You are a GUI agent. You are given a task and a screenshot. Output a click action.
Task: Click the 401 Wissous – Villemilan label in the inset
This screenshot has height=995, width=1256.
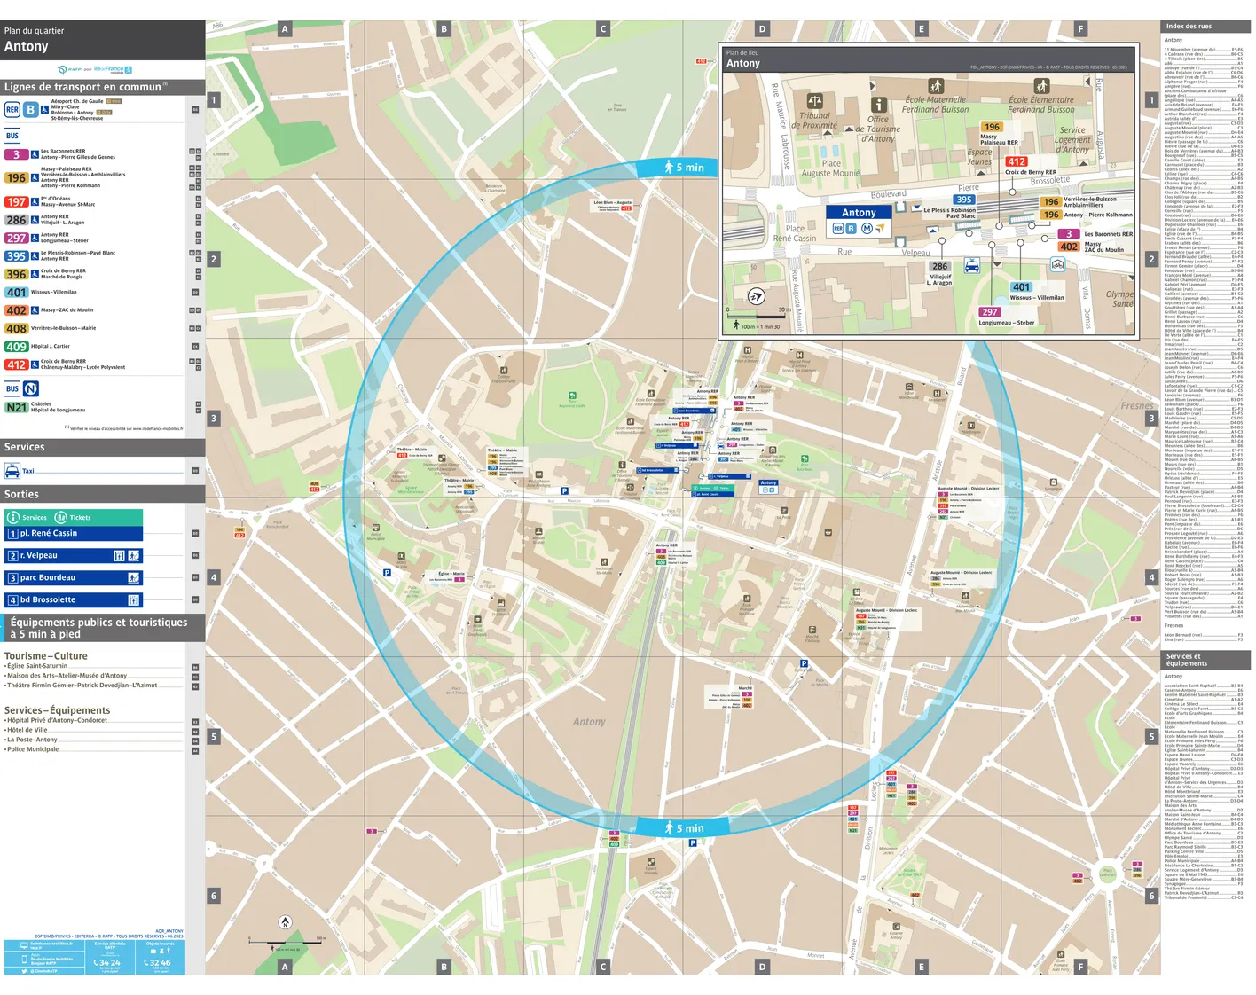[x=1037, y=292]
